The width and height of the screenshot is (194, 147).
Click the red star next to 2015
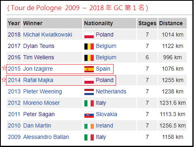[4, 68]
